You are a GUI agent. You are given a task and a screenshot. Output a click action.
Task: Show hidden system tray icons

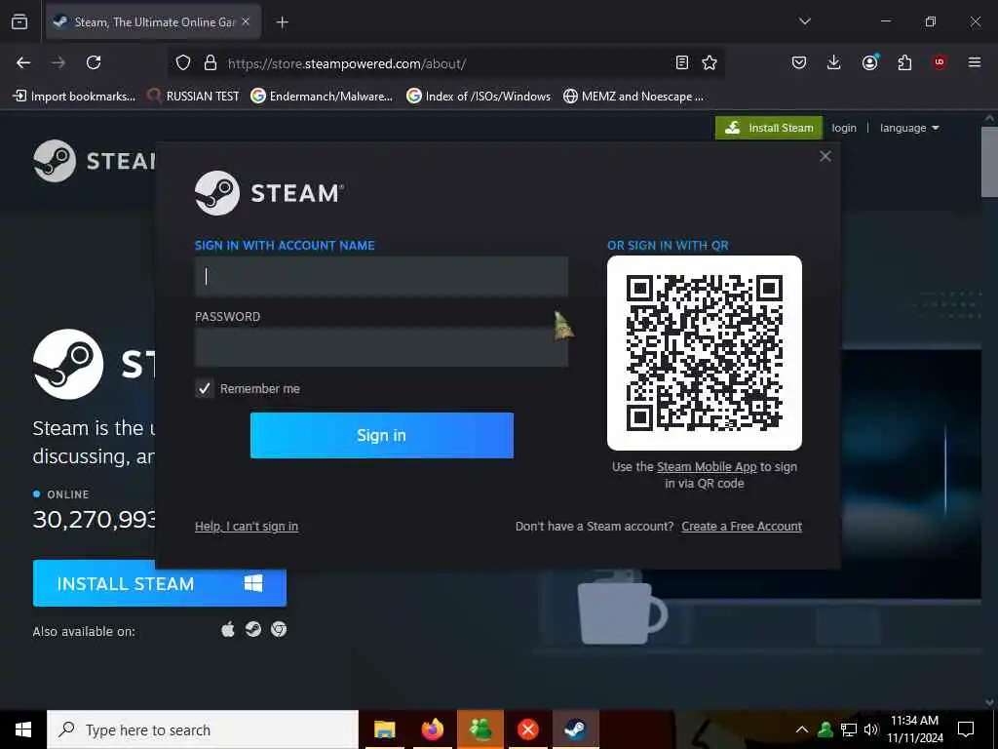pos(802,729)
